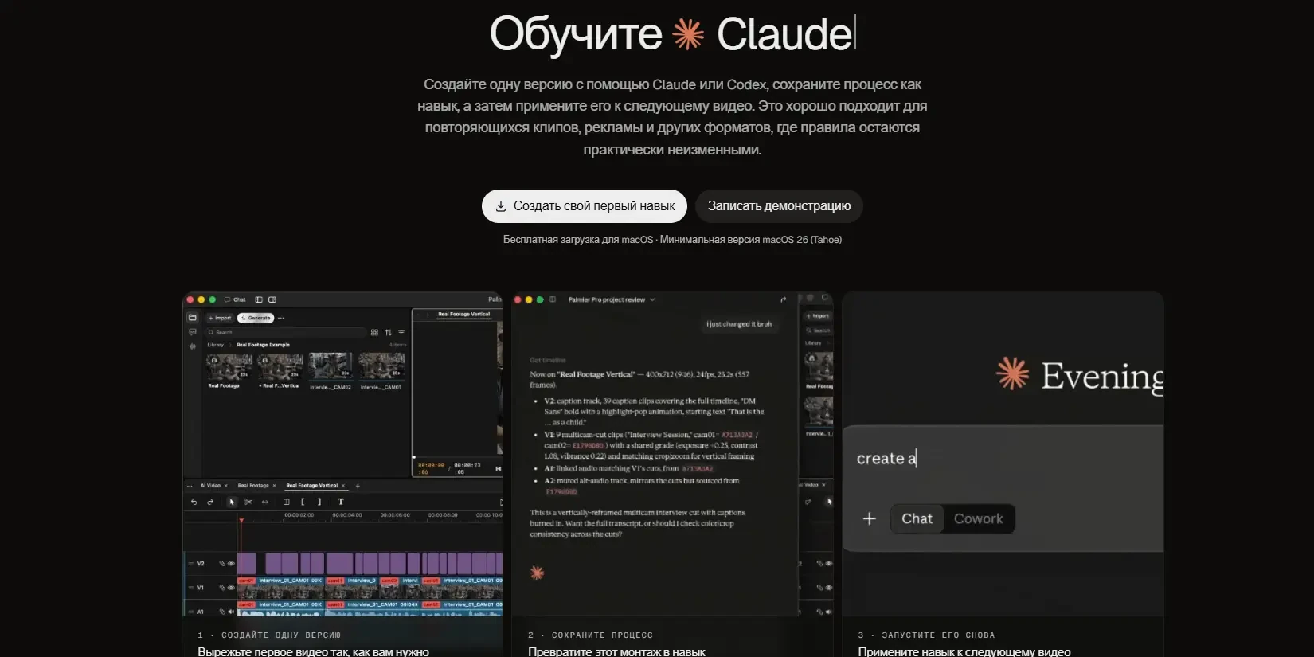Click the share arrow in the chat window
This screenshot has height=657, width=1314.
click(x=784, y=299)
